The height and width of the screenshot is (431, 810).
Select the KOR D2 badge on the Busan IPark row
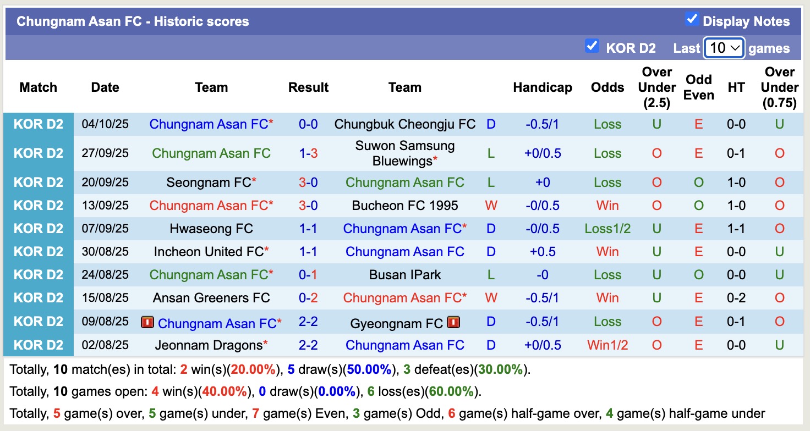tap(39, 274)
